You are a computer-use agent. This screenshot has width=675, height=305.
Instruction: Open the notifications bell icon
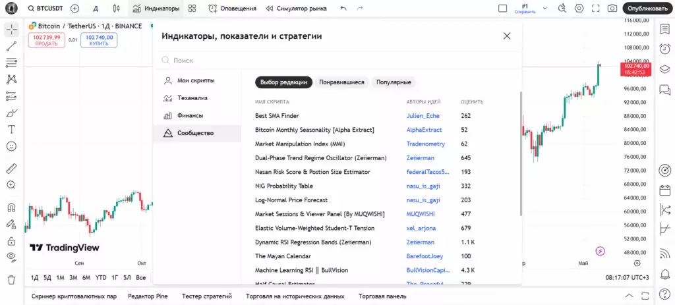[x=664, y=273]
